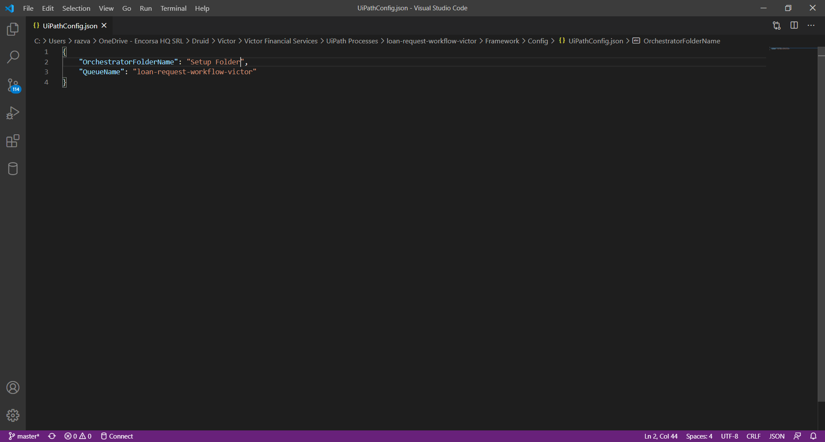
Task: Select the UiPathConfig.json editor tab
Action: pos(70,26)
